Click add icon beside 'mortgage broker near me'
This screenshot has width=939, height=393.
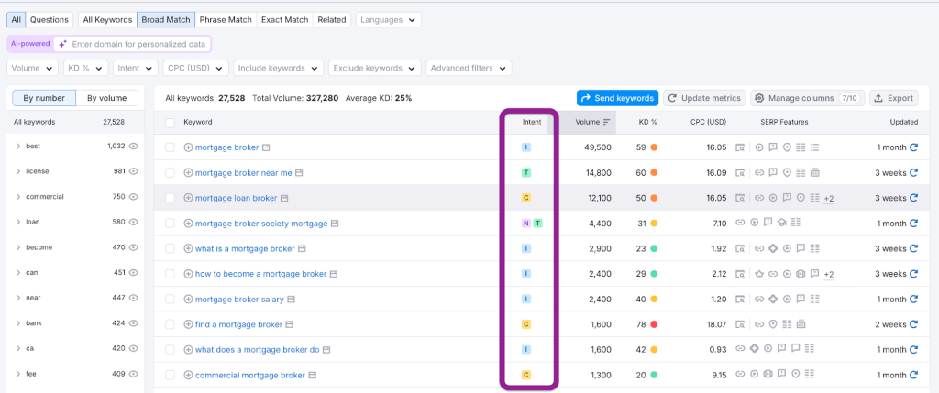pyautogui.click(x=189, y=172)
